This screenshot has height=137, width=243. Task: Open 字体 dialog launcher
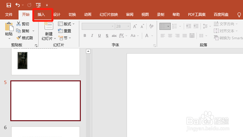click(155, 46)
